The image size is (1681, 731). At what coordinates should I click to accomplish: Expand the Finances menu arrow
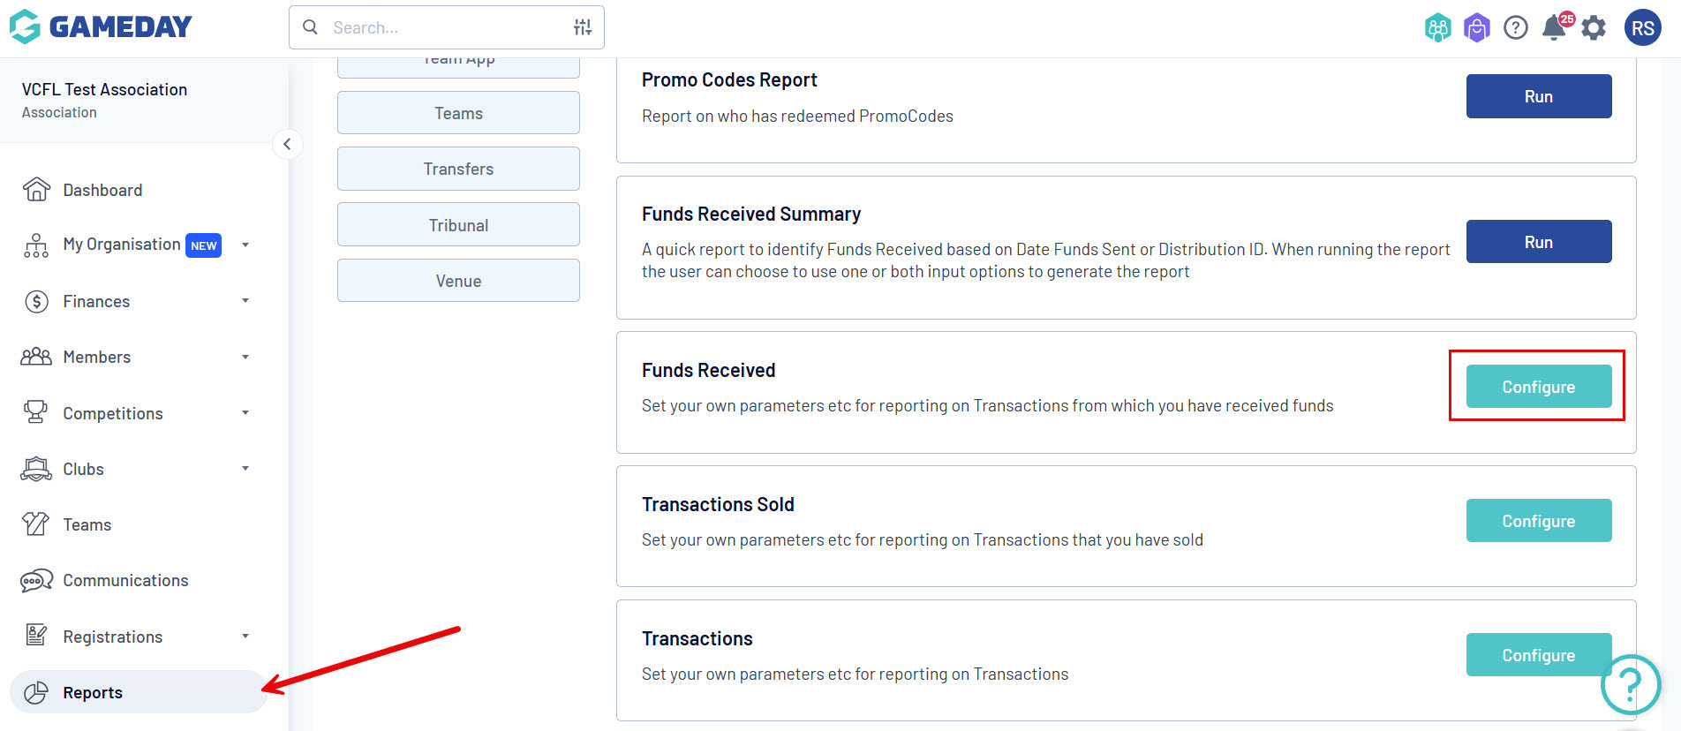[245, 301]
